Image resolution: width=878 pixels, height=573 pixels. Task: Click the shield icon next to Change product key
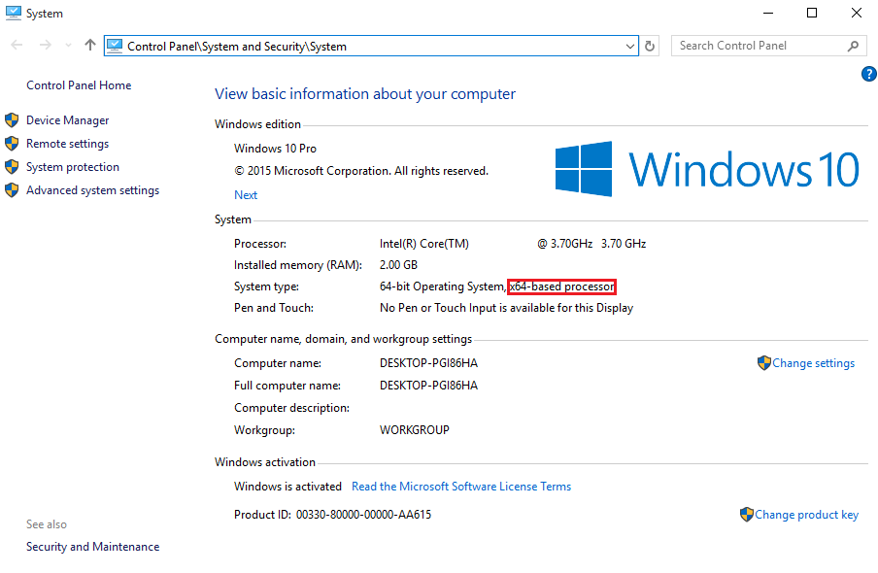(x=747, y=514)
